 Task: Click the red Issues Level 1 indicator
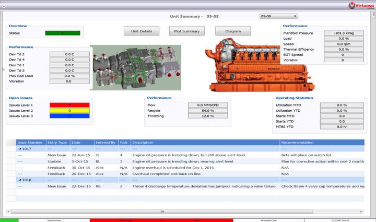pos(69,105)
